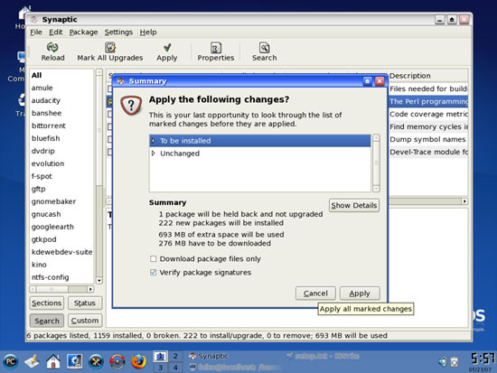Expand the Unchanged group
Screen dimensions: 497x373
pyautogui.click(x=154, y=154)
